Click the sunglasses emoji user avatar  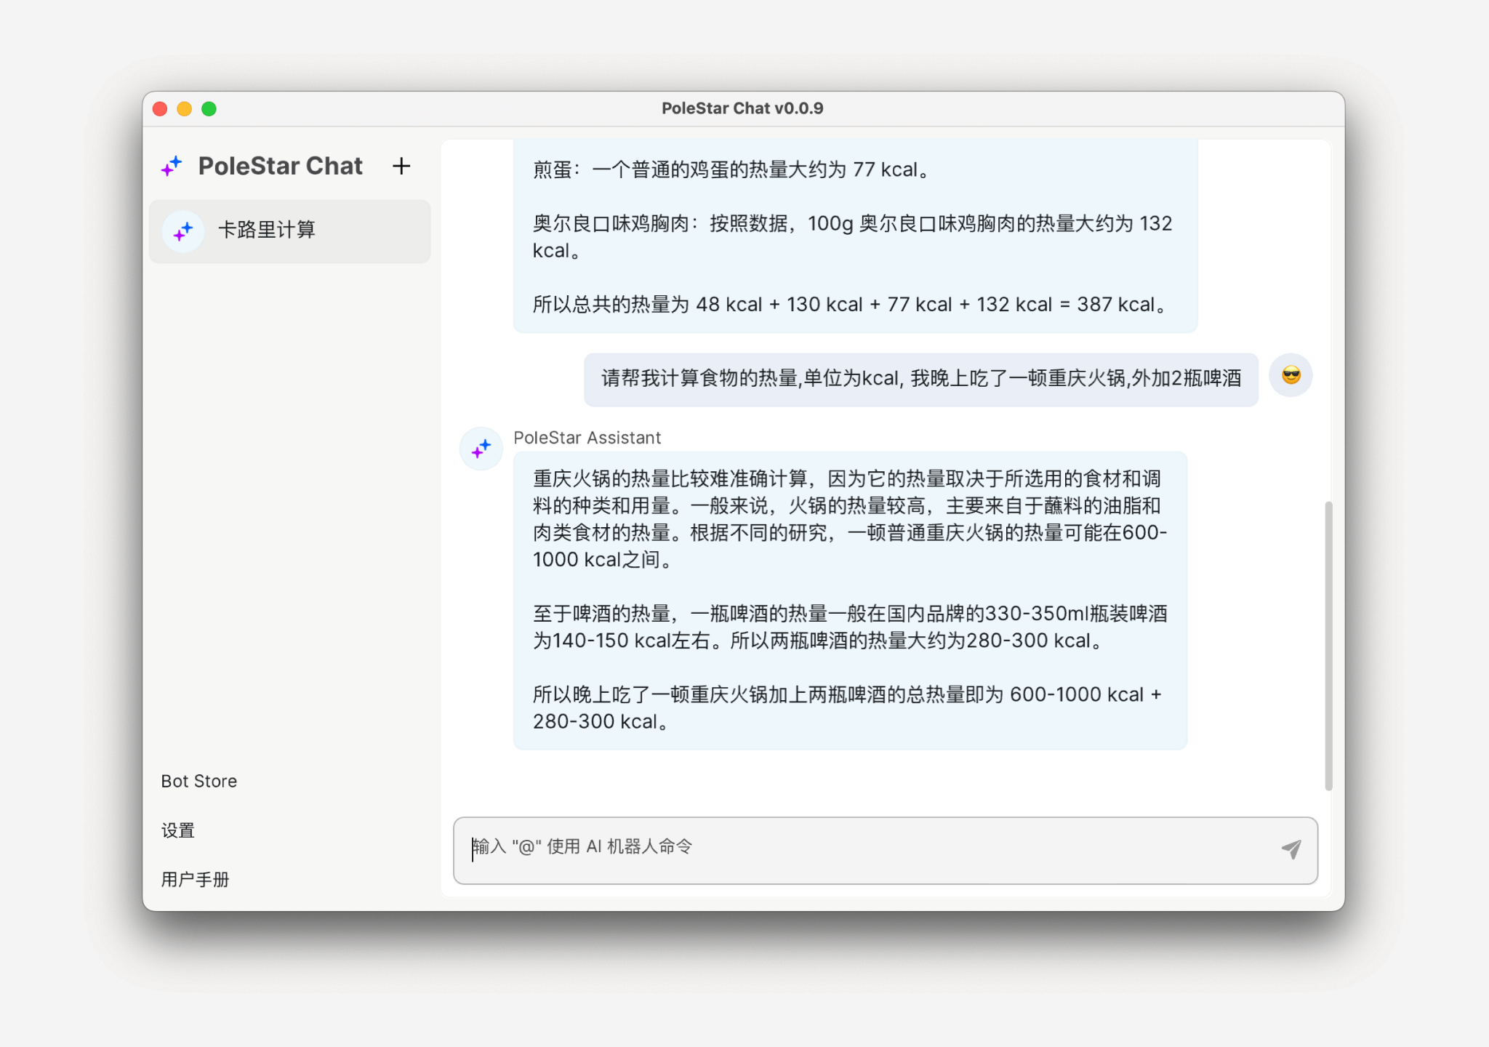pos(1291,376)
